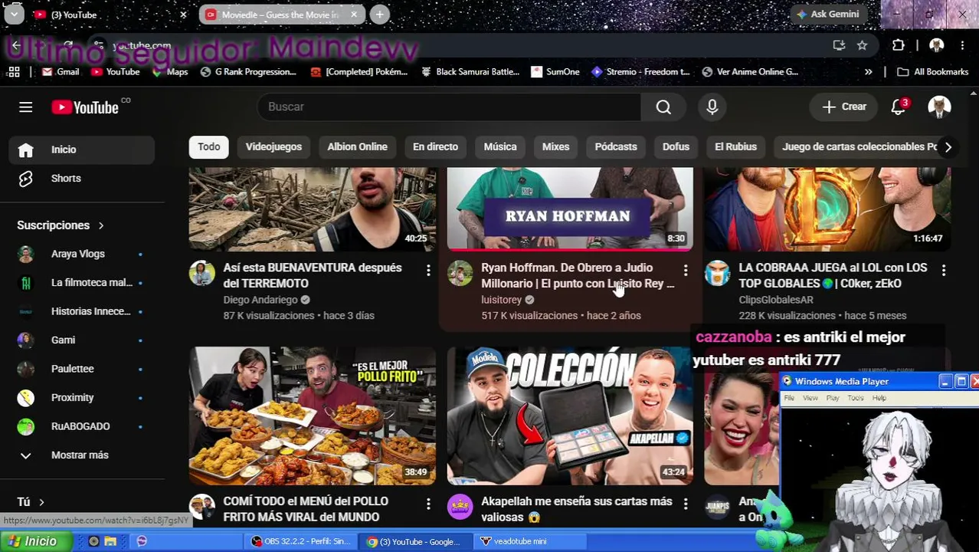Select the Todo filter chip
Image resolution: width=979 pixels, height=552 pixels.
[208, 146]
